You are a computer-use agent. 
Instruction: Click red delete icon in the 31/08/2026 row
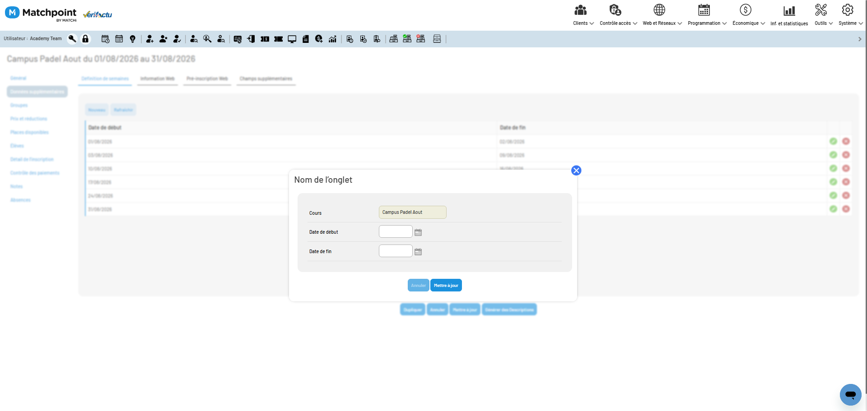click(x=846, y=209)
